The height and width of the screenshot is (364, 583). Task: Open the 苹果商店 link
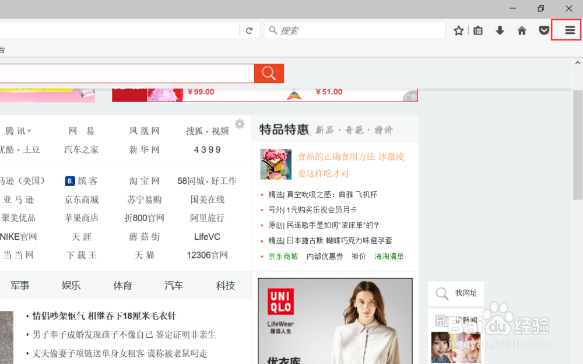82,218
